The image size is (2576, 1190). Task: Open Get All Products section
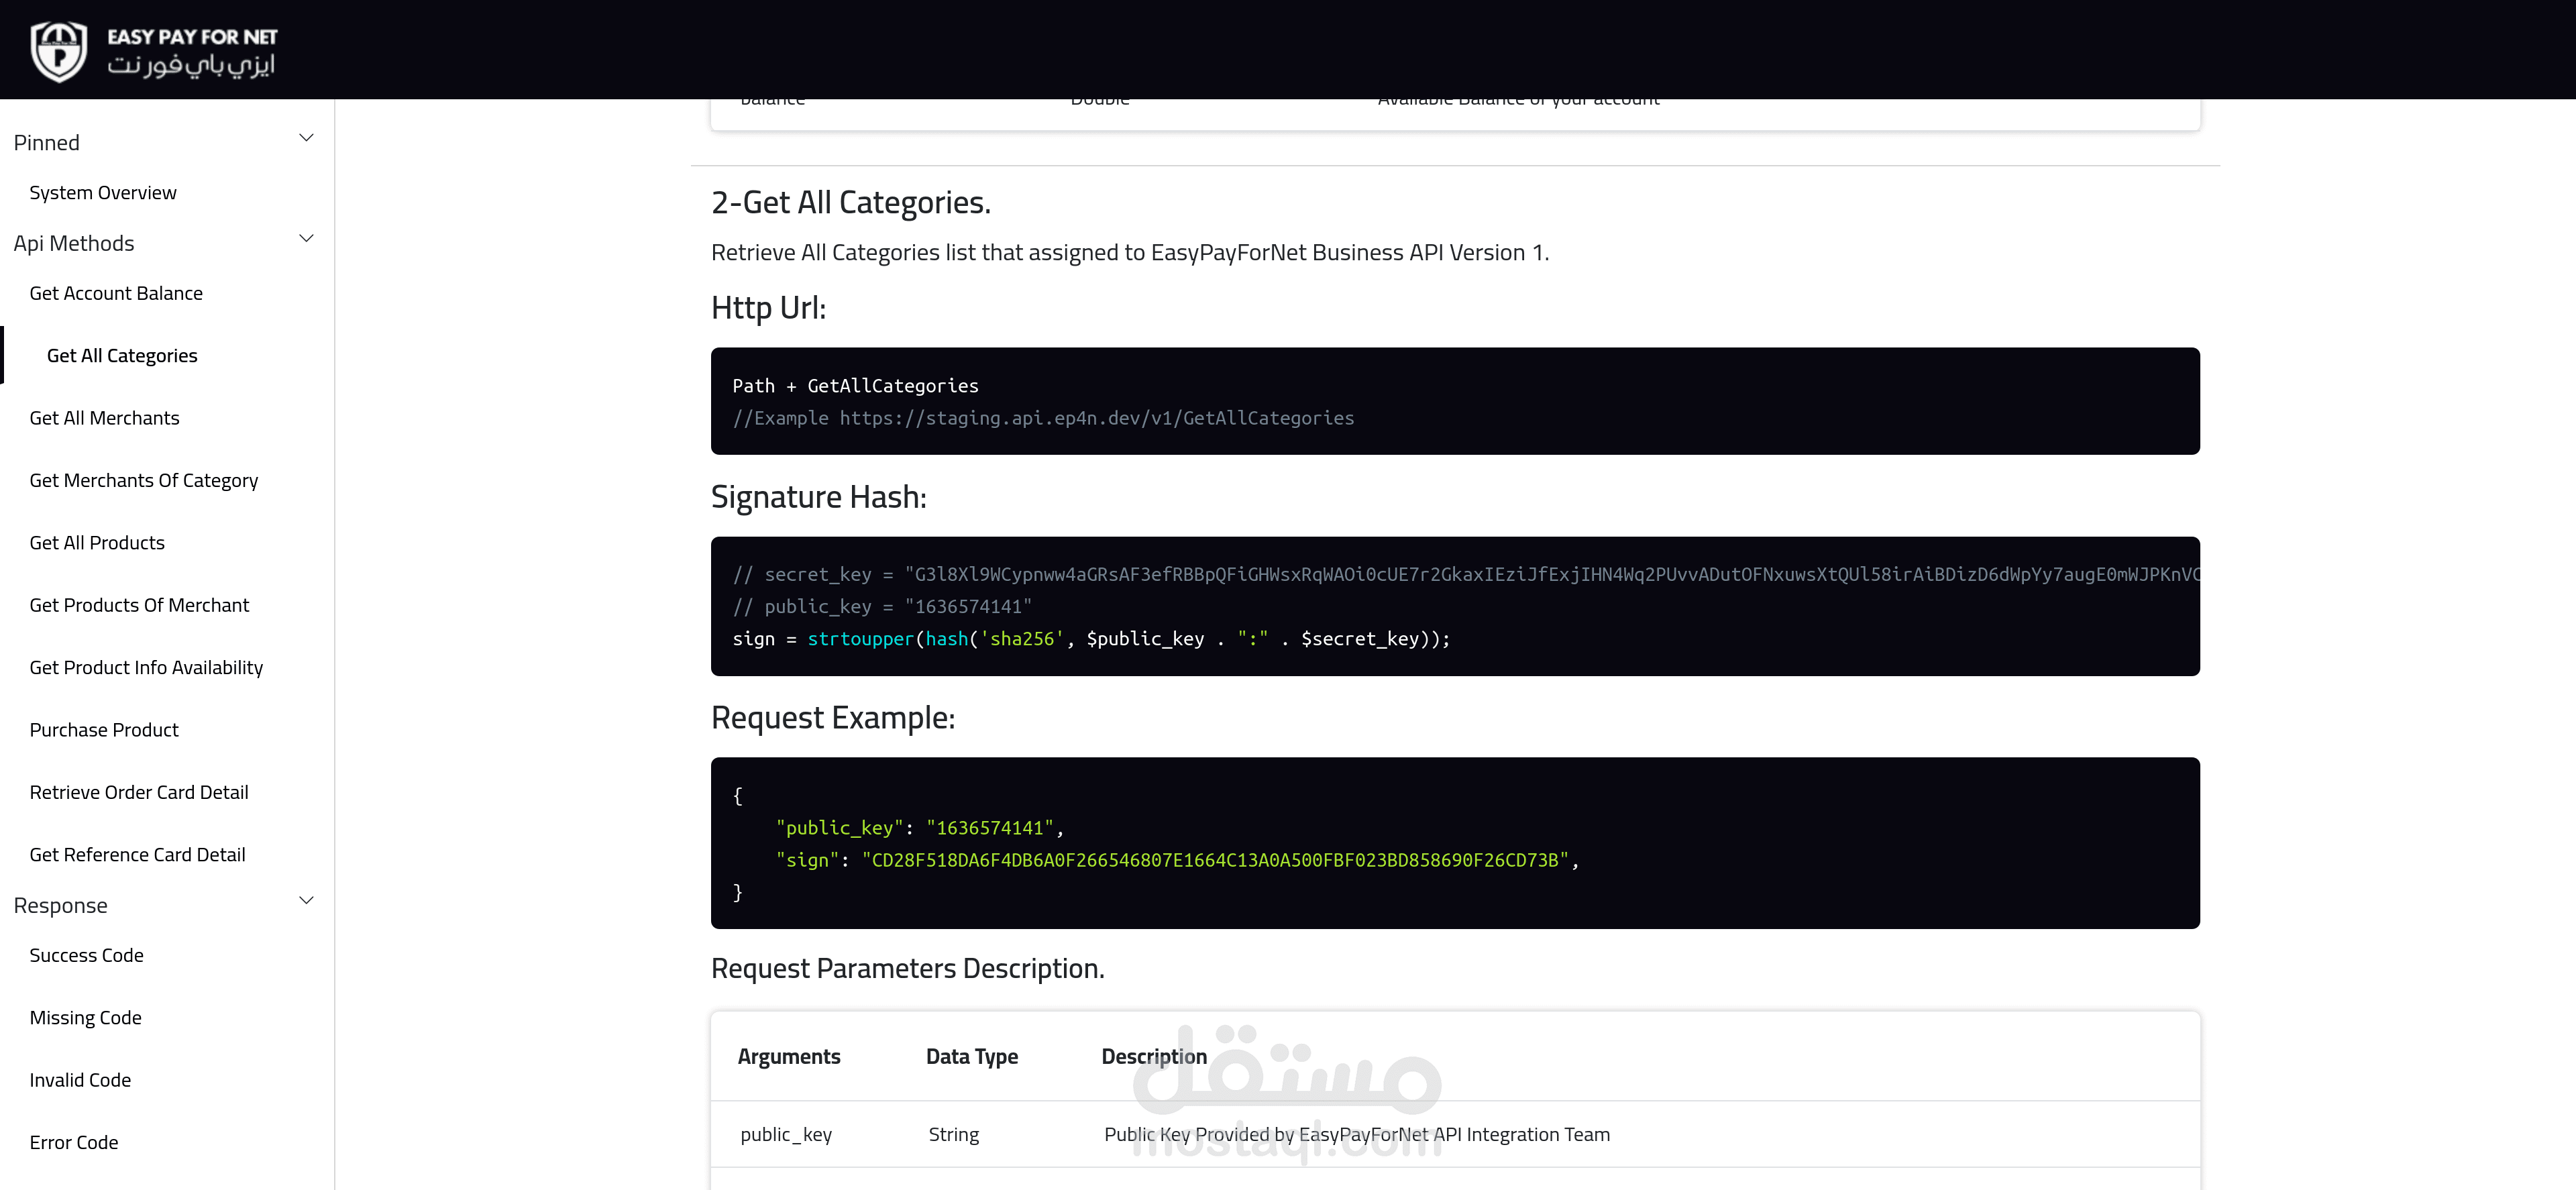coord(97,543)
